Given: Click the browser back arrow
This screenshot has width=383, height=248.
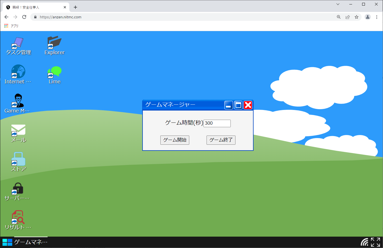Looking at the screenshot, I should [x=6, y=17].
